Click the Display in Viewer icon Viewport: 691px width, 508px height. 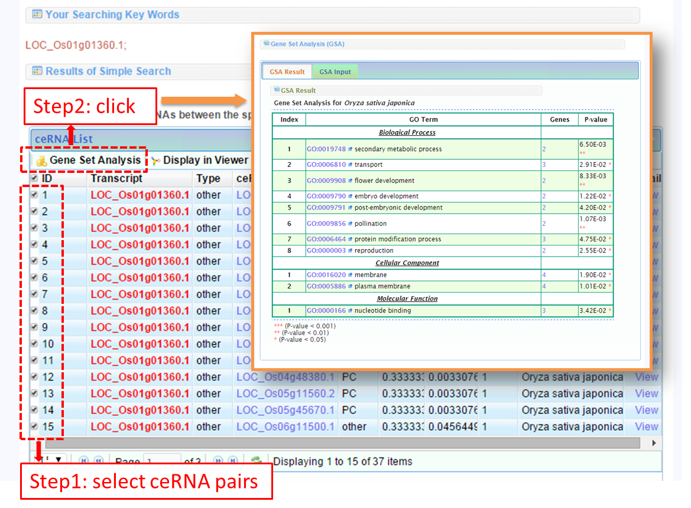155,160
